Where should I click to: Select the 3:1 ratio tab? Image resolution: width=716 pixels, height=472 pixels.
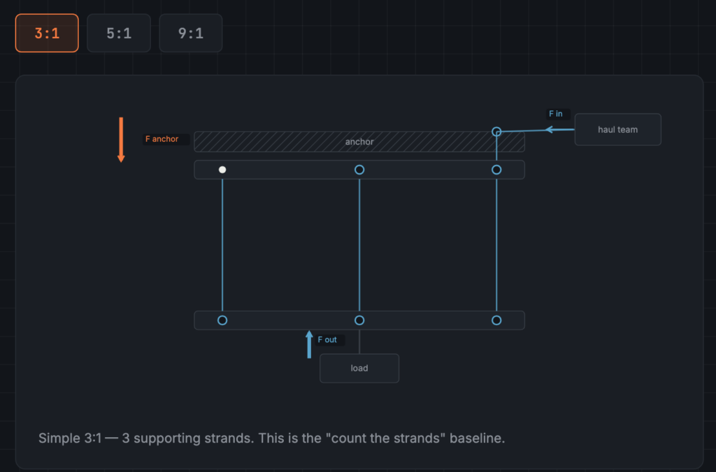(x=47, y=33)
